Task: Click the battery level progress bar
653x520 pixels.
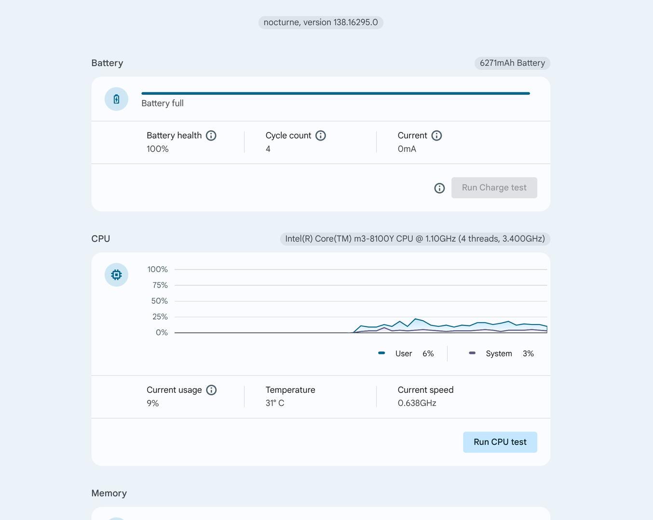Action: pyautogui.click(x=335, y=93)
